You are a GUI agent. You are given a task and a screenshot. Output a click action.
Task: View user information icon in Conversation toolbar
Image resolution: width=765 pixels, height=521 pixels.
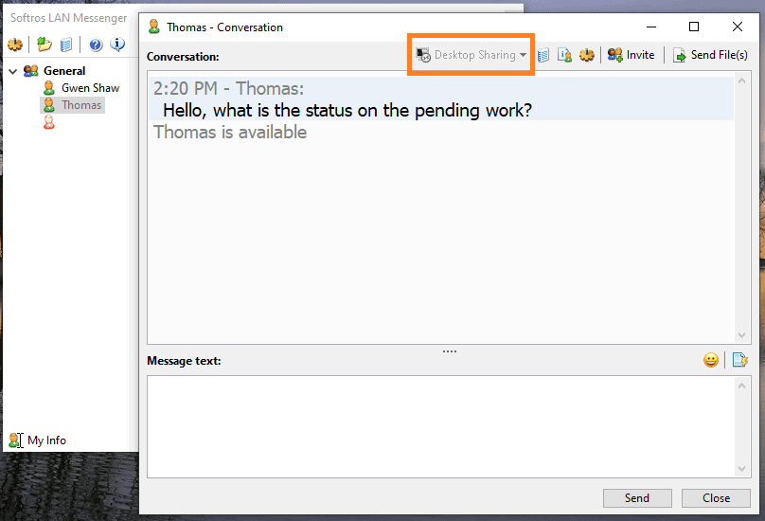pos(564,55)
